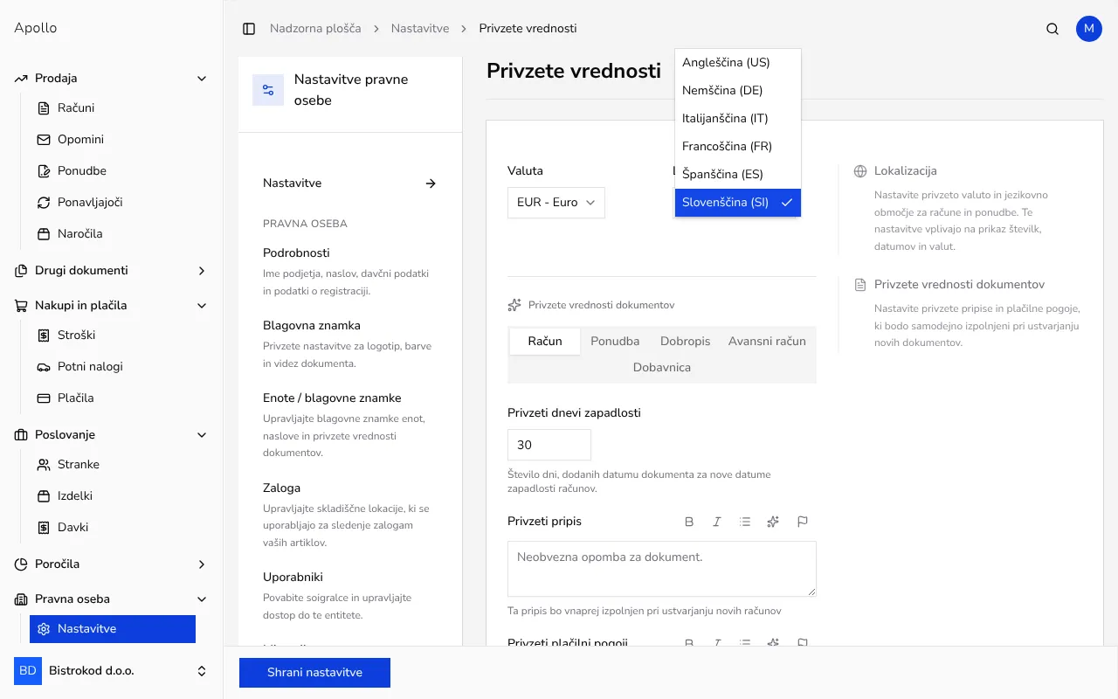The image size is (1118, 699).
Task: Click the Nastavitve gear icon in sidebar
Action: point(44,629)
